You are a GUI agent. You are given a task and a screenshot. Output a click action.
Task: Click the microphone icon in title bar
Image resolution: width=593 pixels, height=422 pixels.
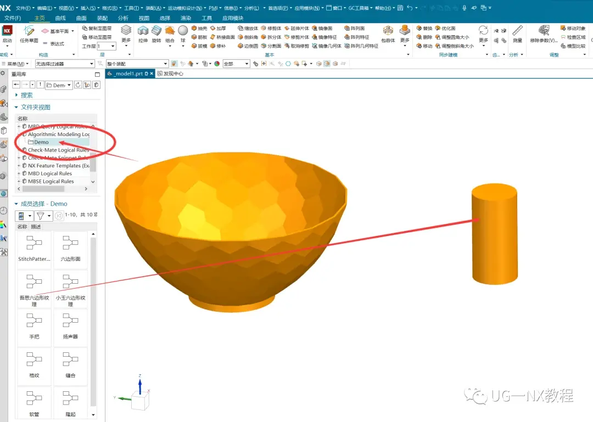pyautogui.click(x=464, y=8)
